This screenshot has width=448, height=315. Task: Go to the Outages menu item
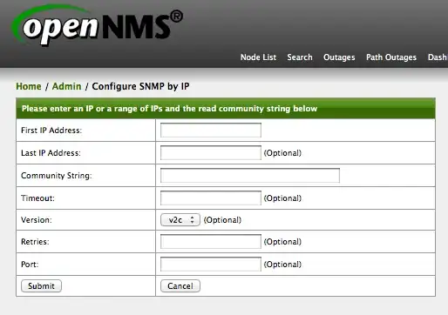(339, 57)
